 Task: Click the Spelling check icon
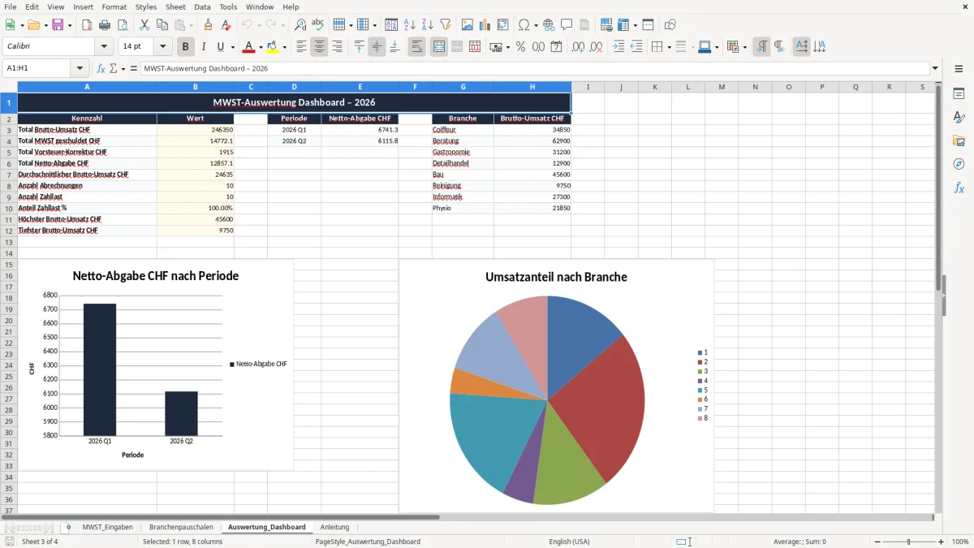pos(318,25)
